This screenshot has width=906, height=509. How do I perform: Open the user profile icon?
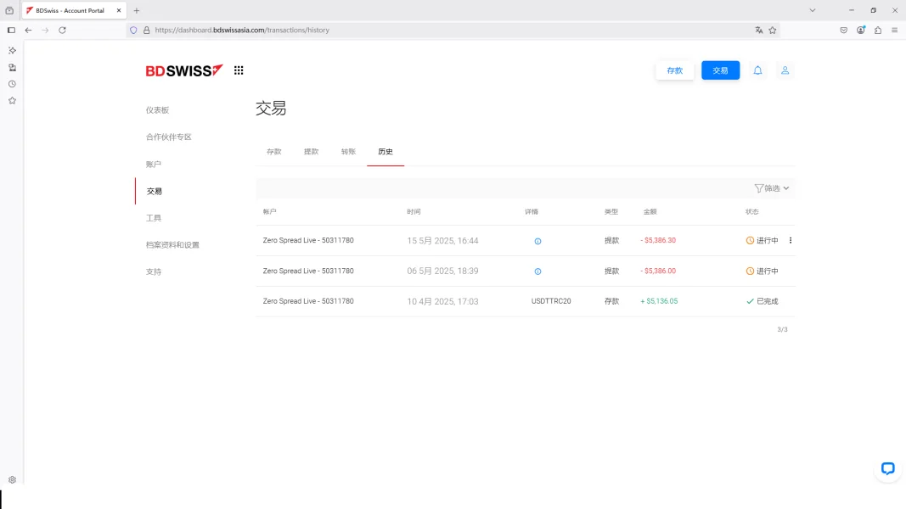click(x=785, y=70)
